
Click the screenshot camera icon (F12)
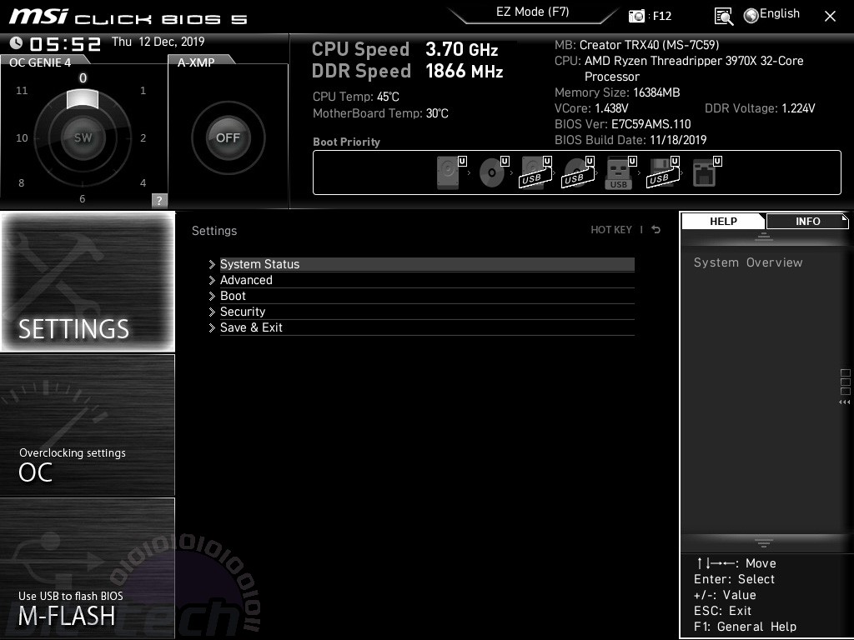click(x=636, y=16)
